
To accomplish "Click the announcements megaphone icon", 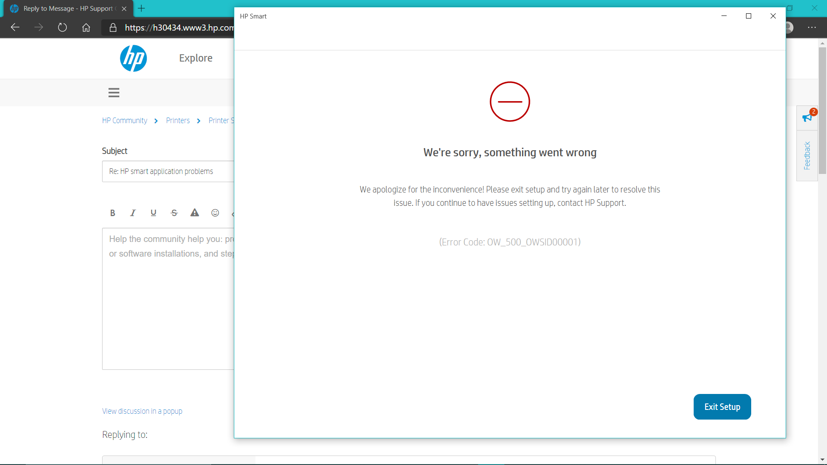I will tap(807, 118).
